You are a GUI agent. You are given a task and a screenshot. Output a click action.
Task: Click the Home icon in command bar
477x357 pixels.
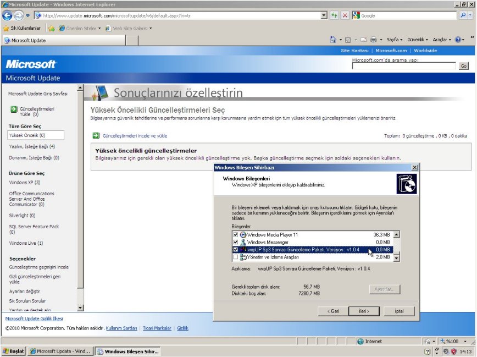[333, 40]
